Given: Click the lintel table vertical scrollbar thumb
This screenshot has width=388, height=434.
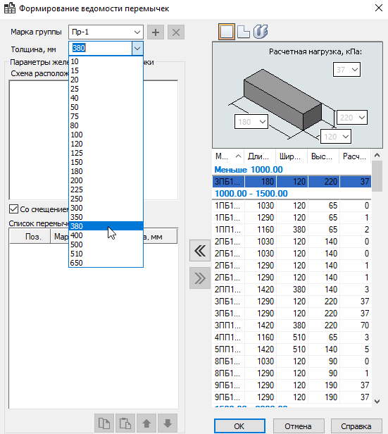Looking at the screenshot, I should click(x=377, y=176).
